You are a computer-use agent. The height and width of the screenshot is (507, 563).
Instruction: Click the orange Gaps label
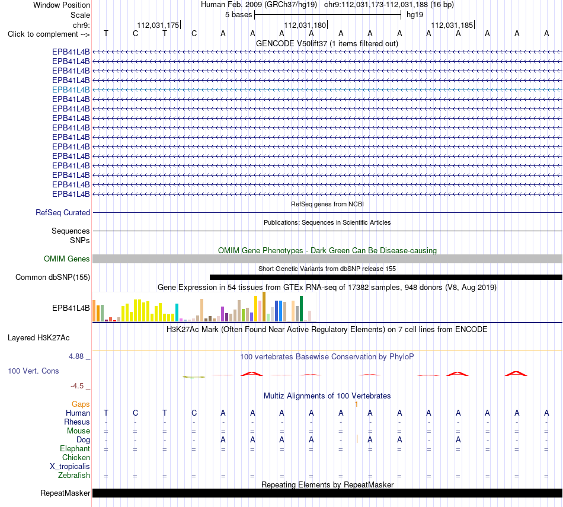point(81,404)
